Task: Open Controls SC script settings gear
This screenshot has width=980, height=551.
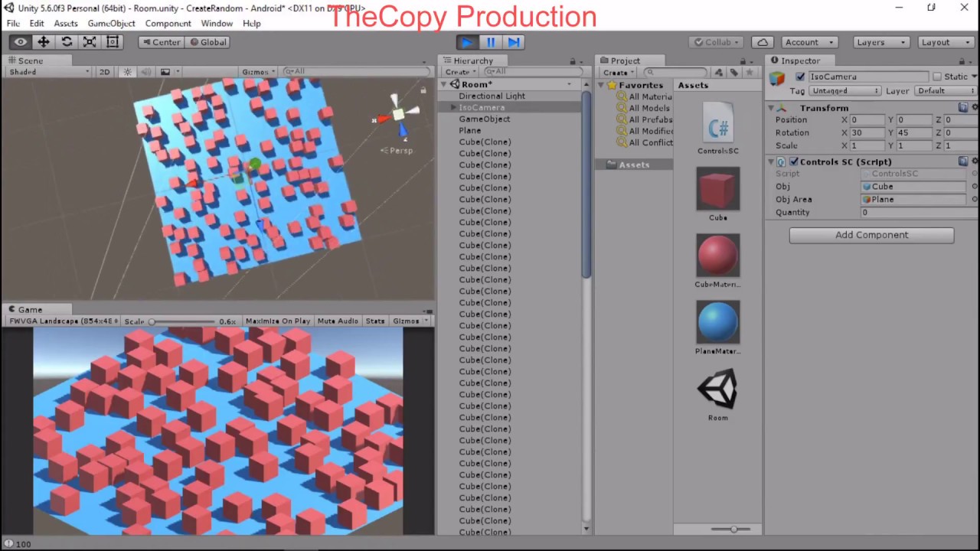Action: (975, 161)
